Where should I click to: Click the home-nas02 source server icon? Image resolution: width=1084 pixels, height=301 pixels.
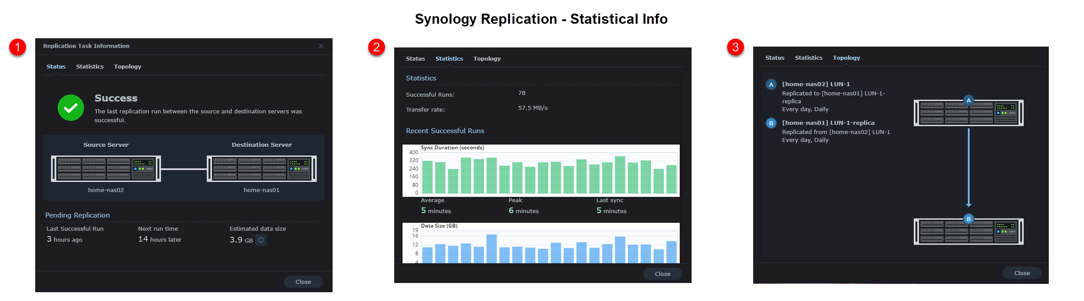coord(106,169)
